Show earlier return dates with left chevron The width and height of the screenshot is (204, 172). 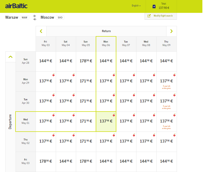click(x=41, y=31)
